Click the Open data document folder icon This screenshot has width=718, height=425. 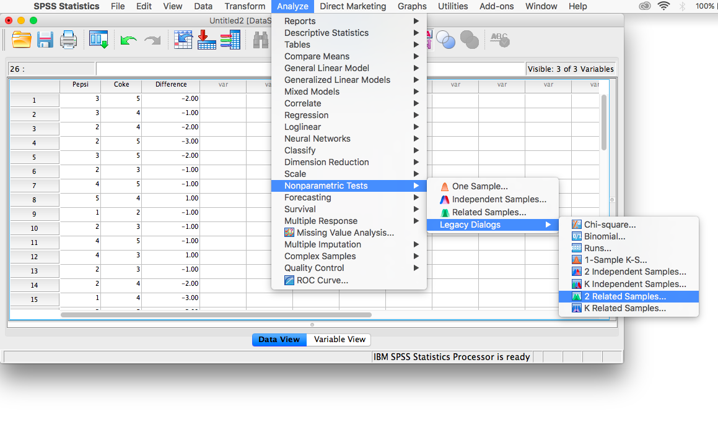coord(22,40)
